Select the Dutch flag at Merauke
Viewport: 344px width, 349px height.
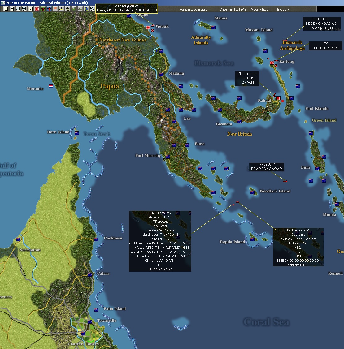[x=51, y=86]
